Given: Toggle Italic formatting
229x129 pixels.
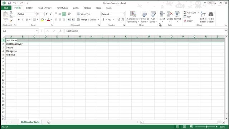Looking at the screenshot, I should pyautogui.click(x=23, y=20).
